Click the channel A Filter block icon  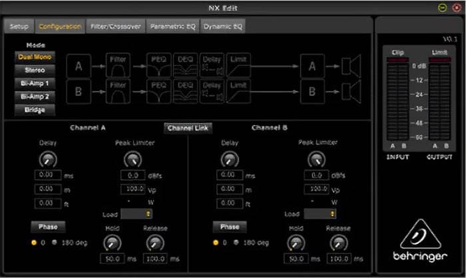click(x=117, y=66)
